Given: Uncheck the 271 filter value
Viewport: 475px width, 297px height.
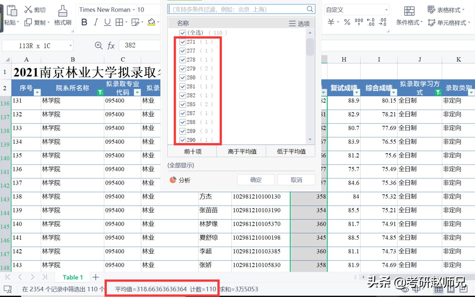Looking at the screenshot, I should click(x=183, y=42).
